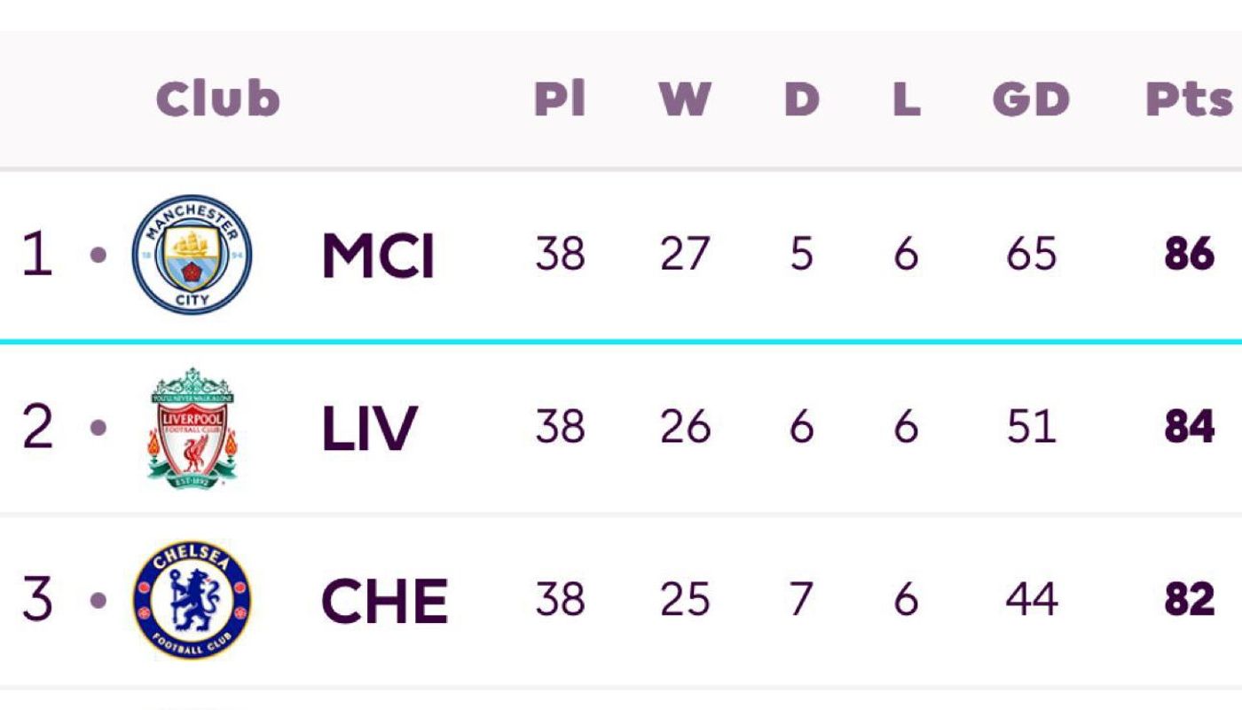Click the position dot beside rank 2
This screenshot has height=710, width=1242.
(x=98, y=428)
